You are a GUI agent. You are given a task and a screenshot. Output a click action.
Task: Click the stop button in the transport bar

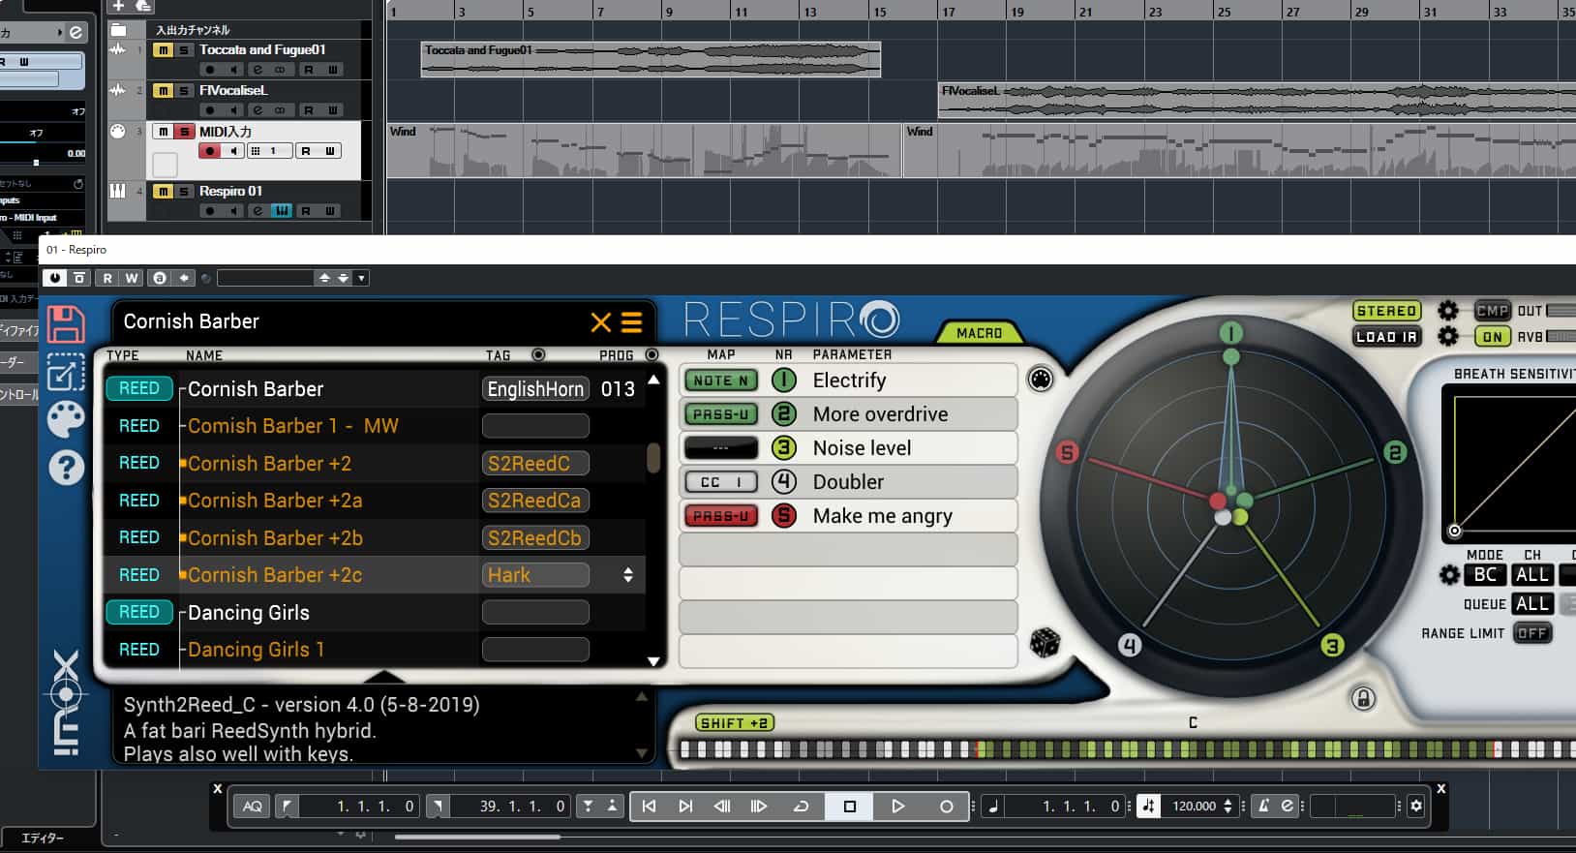coord(849,806)
